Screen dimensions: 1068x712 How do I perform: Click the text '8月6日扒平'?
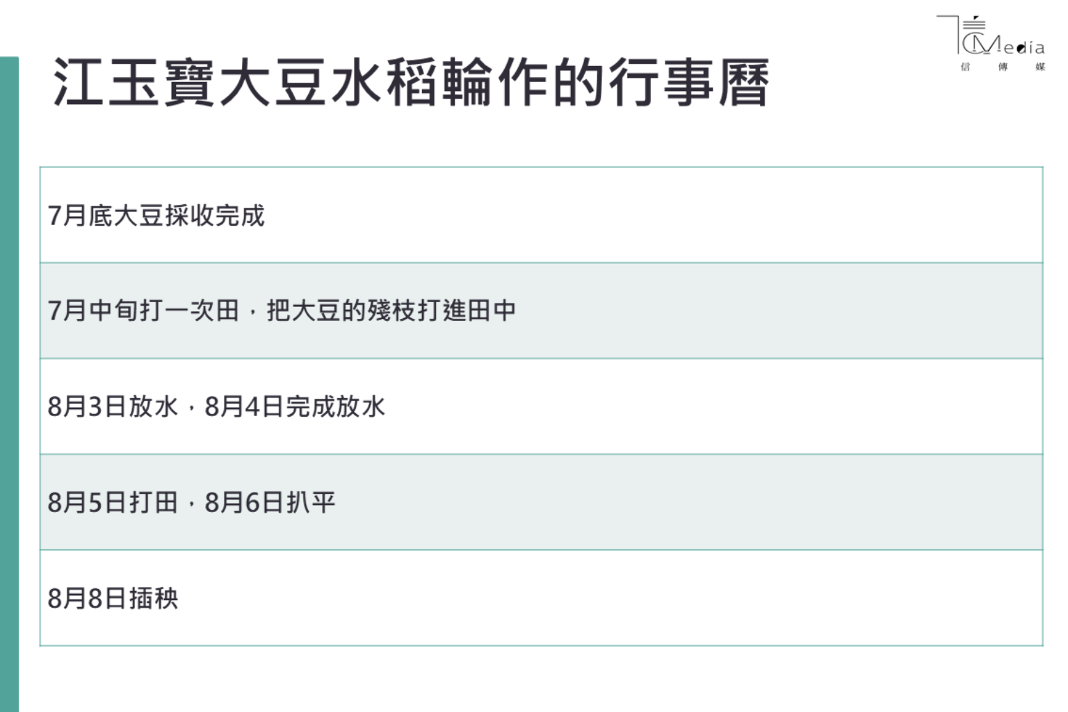point(270,502)
